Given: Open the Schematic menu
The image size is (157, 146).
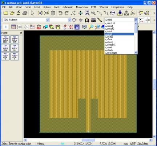Looking at the screenshot, I should 68,7.
